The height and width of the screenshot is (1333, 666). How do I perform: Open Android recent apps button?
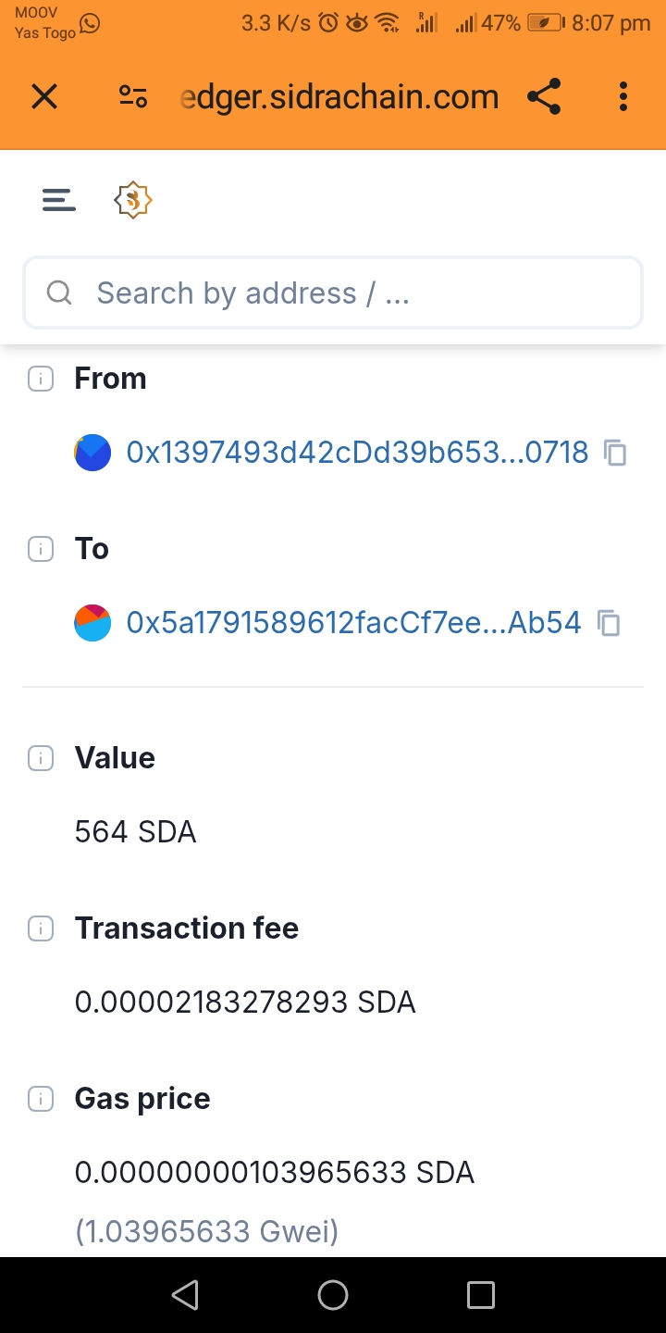[x=481, y=1295]
